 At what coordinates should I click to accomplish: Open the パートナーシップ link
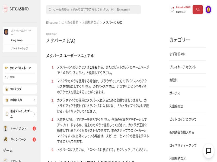[19, 49]
